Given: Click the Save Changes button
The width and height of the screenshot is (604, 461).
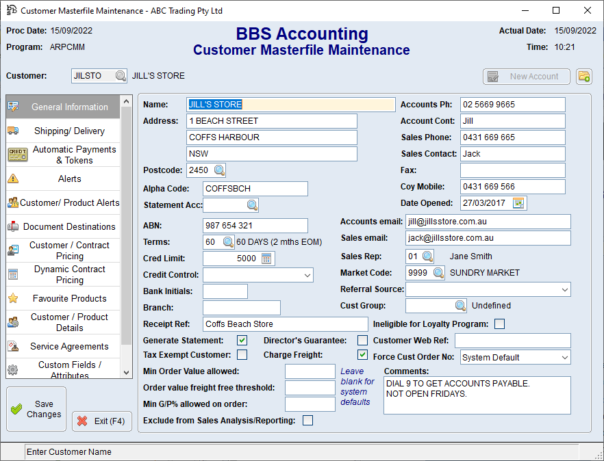Looking at the screenshot, I should (36, 409).
